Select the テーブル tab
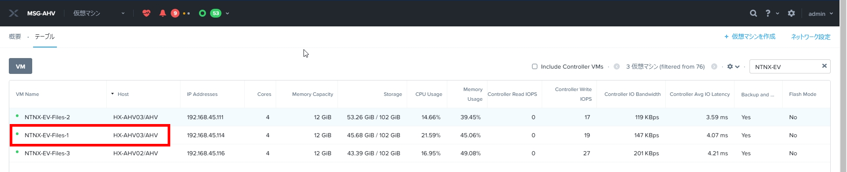 45,37
